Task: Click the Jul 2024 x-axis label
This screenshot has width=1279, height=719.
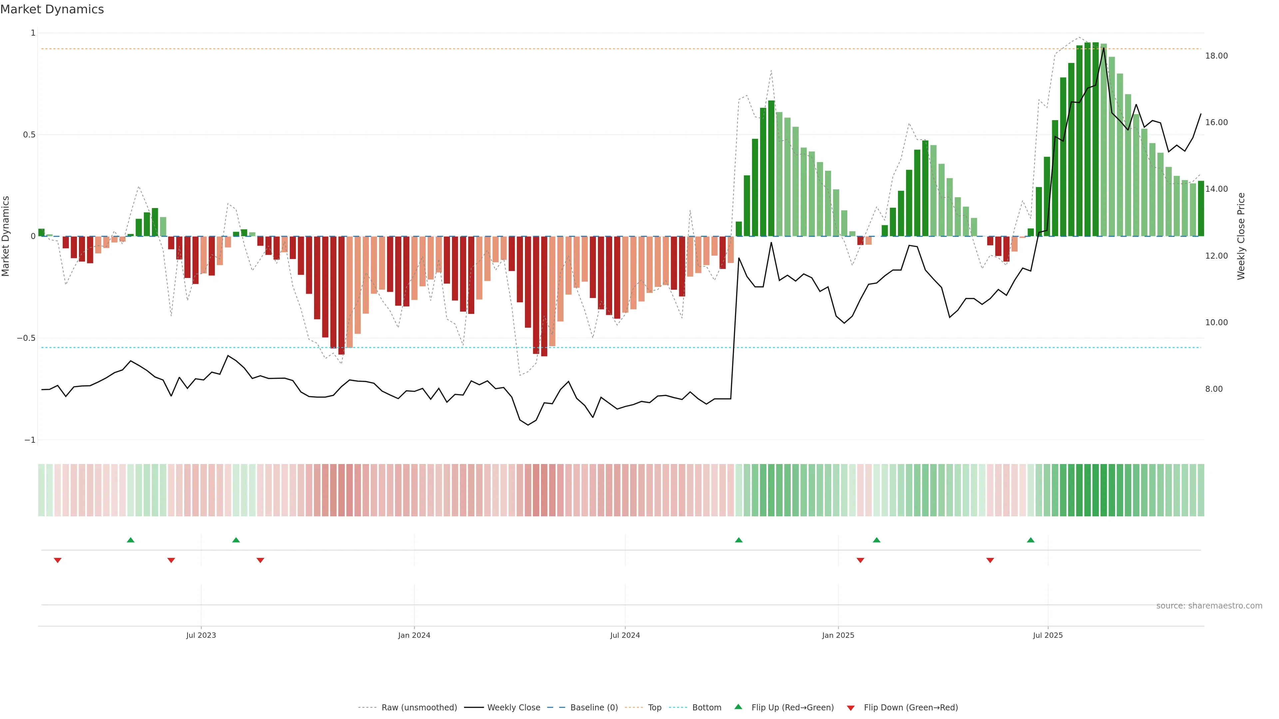Action: (625, 635)
